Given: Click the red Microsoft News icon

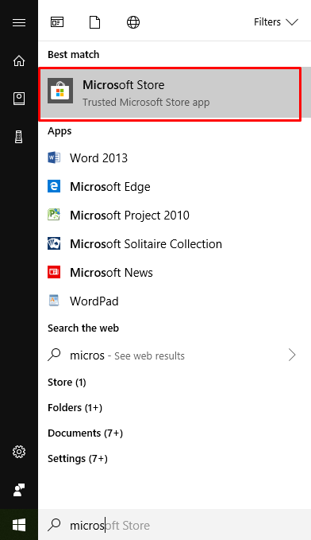Looking at the screenshot, I should [x=54, y=272].
